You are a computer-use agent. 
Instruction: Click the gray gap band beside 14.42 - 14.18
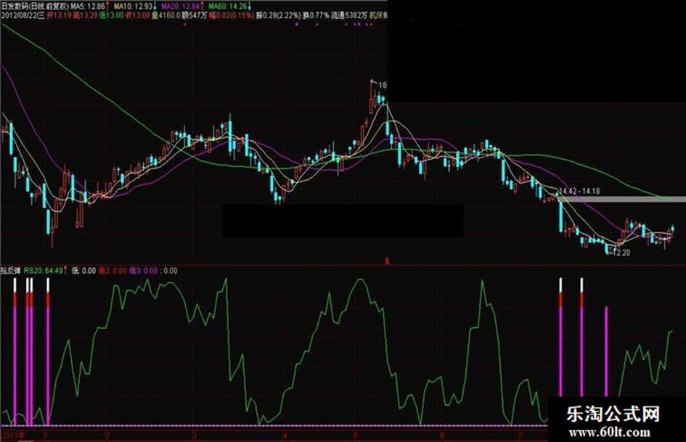tap(624, 199)
